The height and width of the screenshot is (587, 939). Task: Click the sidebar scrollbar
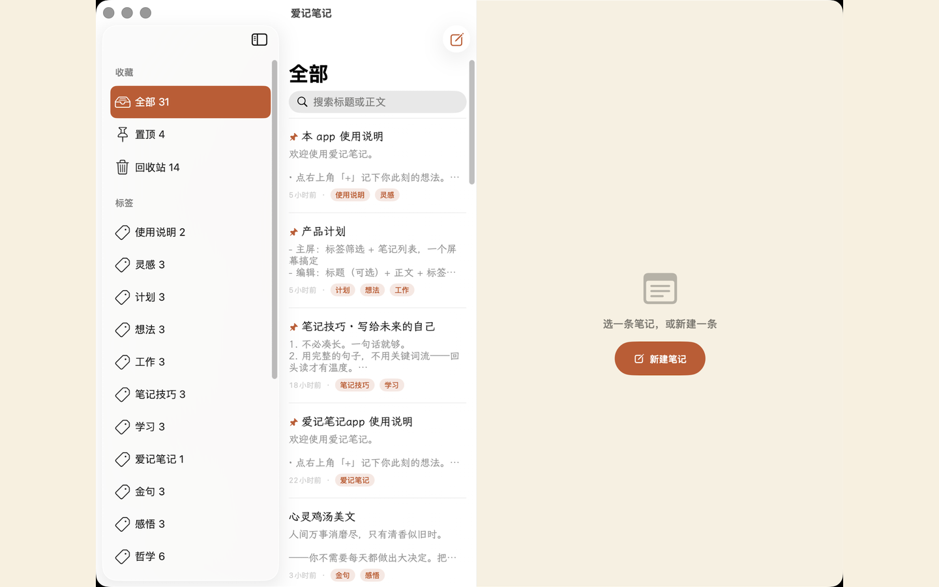(x=275, y=219)
